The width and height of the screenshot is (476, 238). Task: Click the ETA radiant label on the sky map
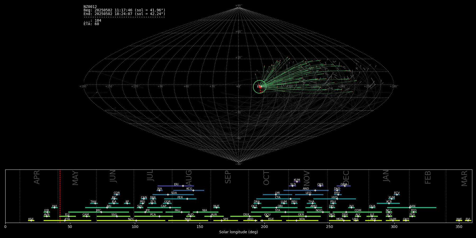(259, 87)
